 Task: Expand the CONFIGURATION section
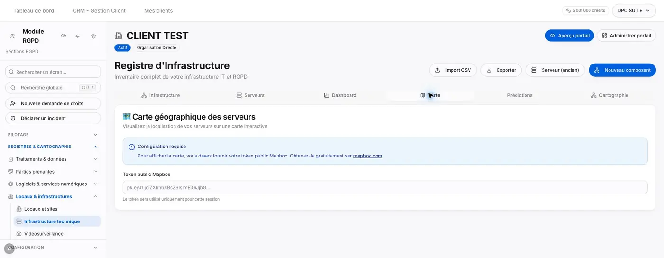[53, 247]
